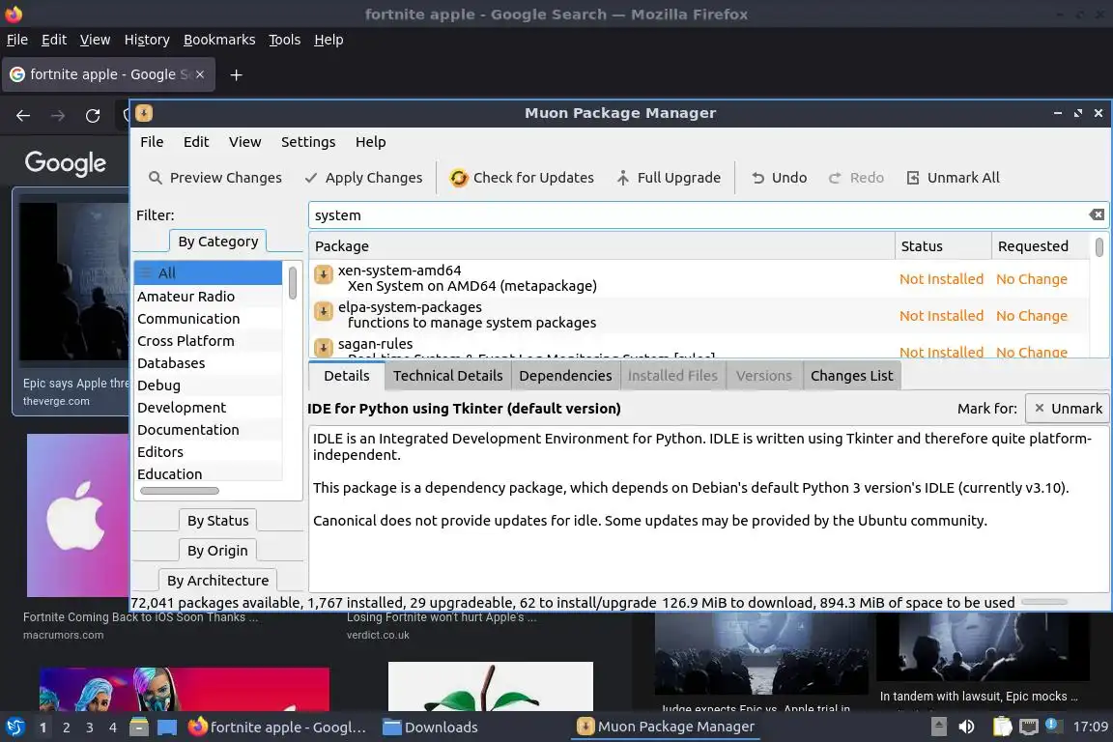Open Firefox History menu

pyautogui.click(x=147, y=40)
